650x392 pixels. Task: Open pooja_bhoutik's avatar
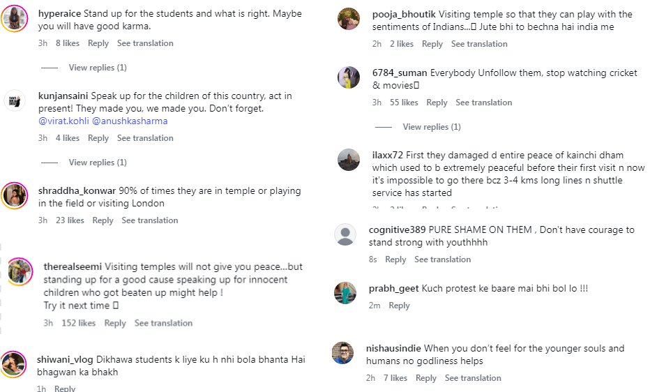tap(349, 19)
